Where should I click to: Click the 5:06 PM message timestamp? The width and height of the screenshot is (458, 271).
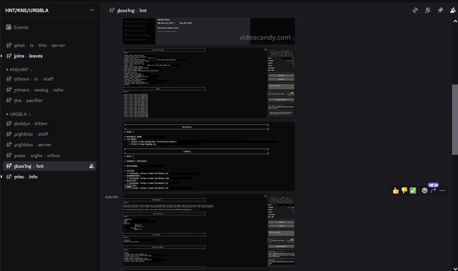coord(111,197)
